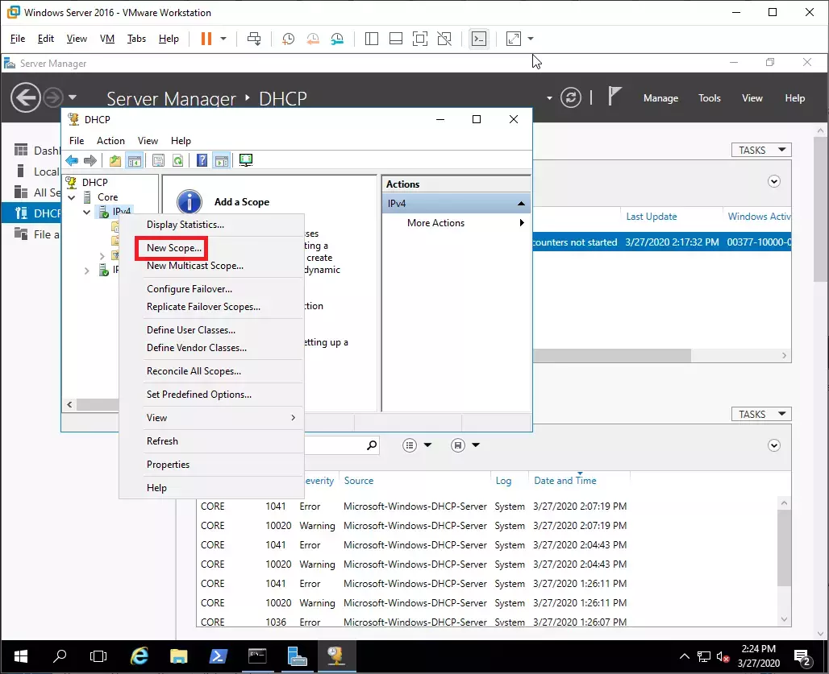Choose Reconcile All Scopes menu entry

(x=194, y=371)
